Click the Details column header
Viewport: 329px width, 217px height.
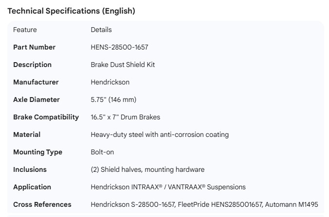[101, 30]
